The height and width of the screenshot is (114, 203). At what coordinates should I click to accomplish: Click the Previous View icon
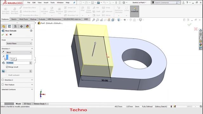(101, 20)
